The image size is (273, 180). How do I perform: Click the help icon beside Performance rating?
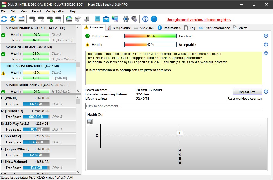266,36
